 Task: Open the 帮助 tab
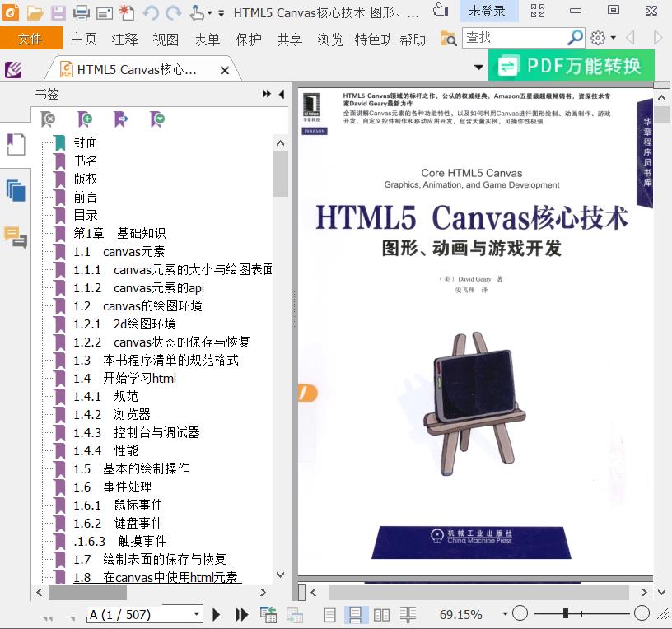click(x=413, y=39)
